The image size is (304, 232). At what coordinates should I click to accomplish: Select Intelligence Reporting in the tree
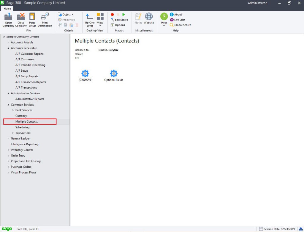tap(25, 144)
